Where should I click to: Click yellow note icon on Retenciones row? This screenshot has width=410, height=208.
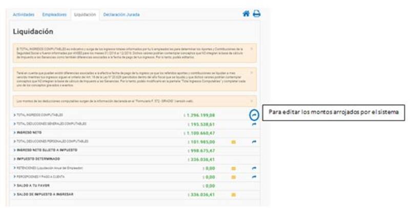[234, 168]
